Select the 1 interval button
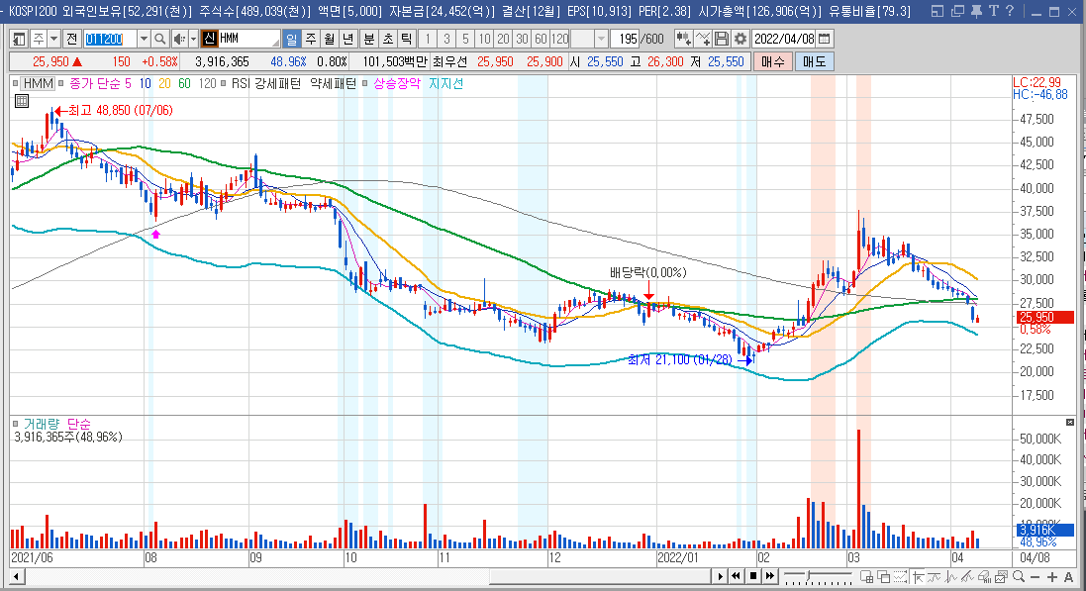The image size is (1086, 591). click(428, 39)
